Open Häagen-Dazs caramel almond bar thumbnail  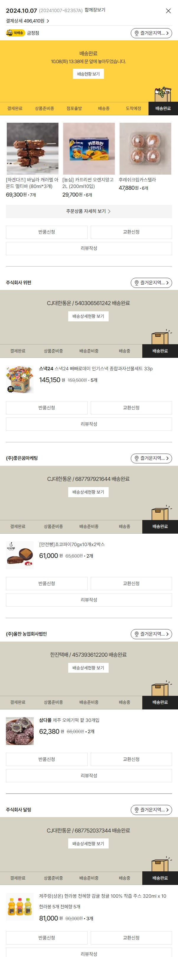pos(32,149)
